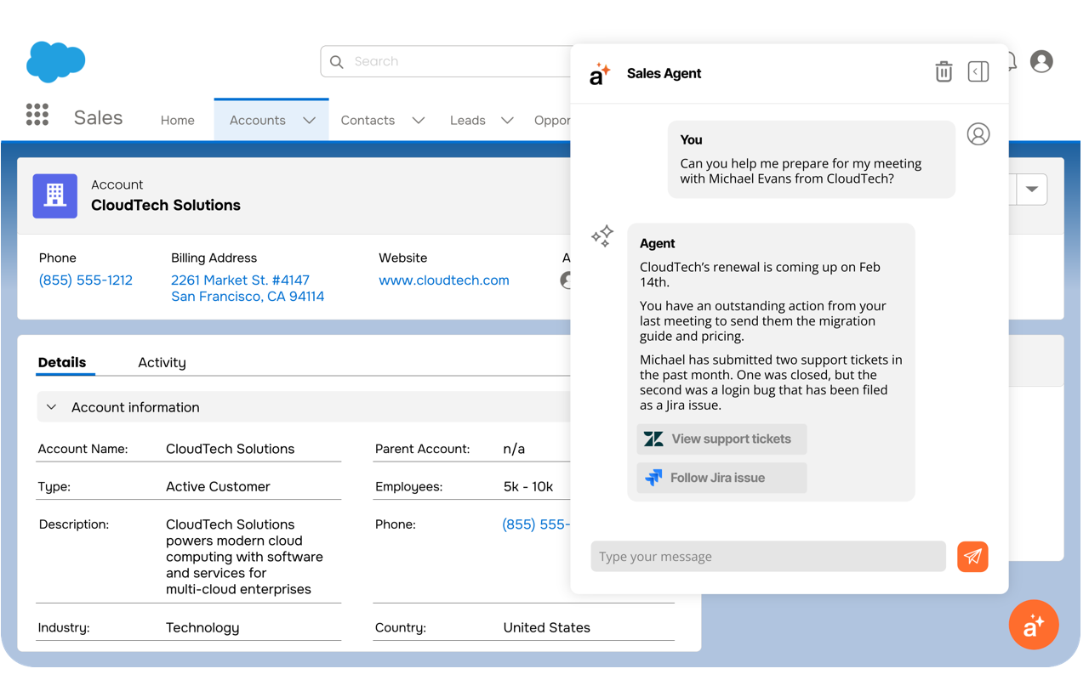Call the header phone number (855) 555-1212
The height and width of the screenshot is (680, 1089).
click(86, 280)
